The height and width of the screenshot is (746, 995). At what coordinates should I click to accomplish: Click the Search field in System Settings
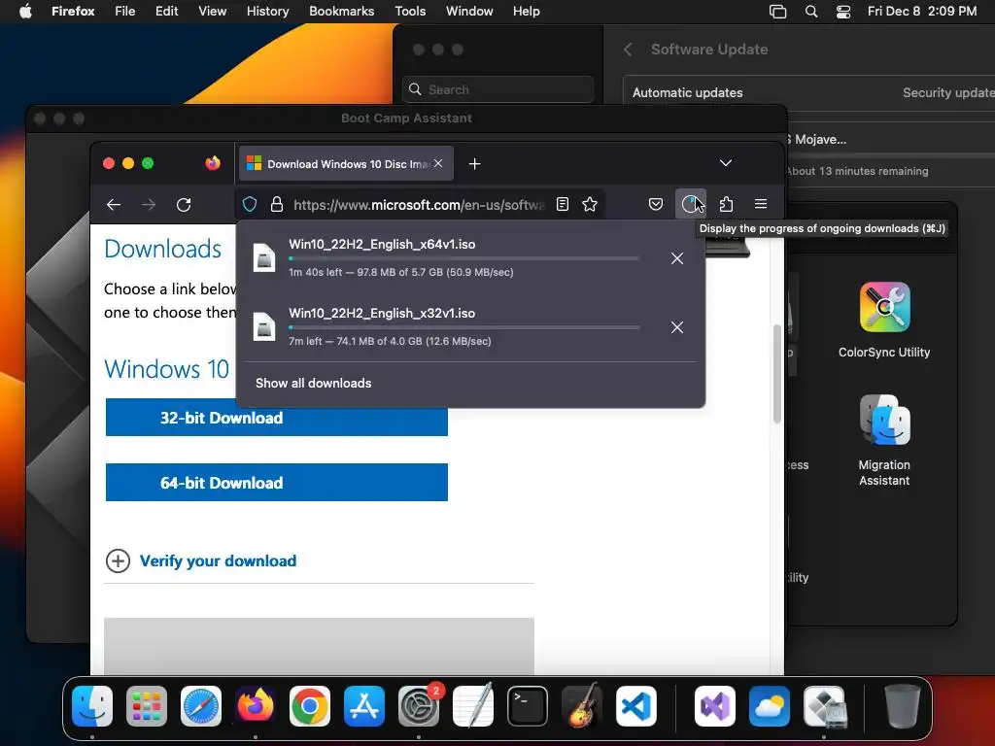(x=498, y=89)
